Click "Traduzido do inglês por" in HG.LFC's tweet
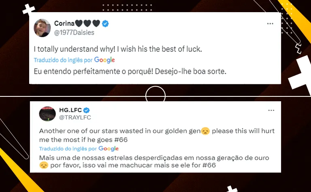Screen dimensions: 311x192 tap(68, 149)
